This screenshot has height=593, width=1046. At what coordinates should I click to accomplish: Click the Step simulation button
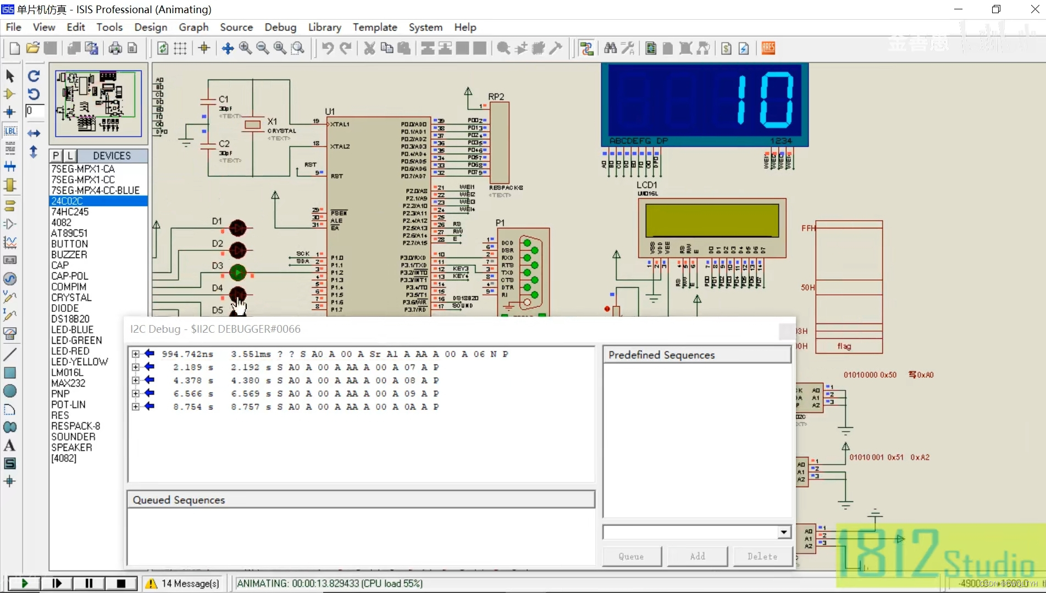coord(57,583)
